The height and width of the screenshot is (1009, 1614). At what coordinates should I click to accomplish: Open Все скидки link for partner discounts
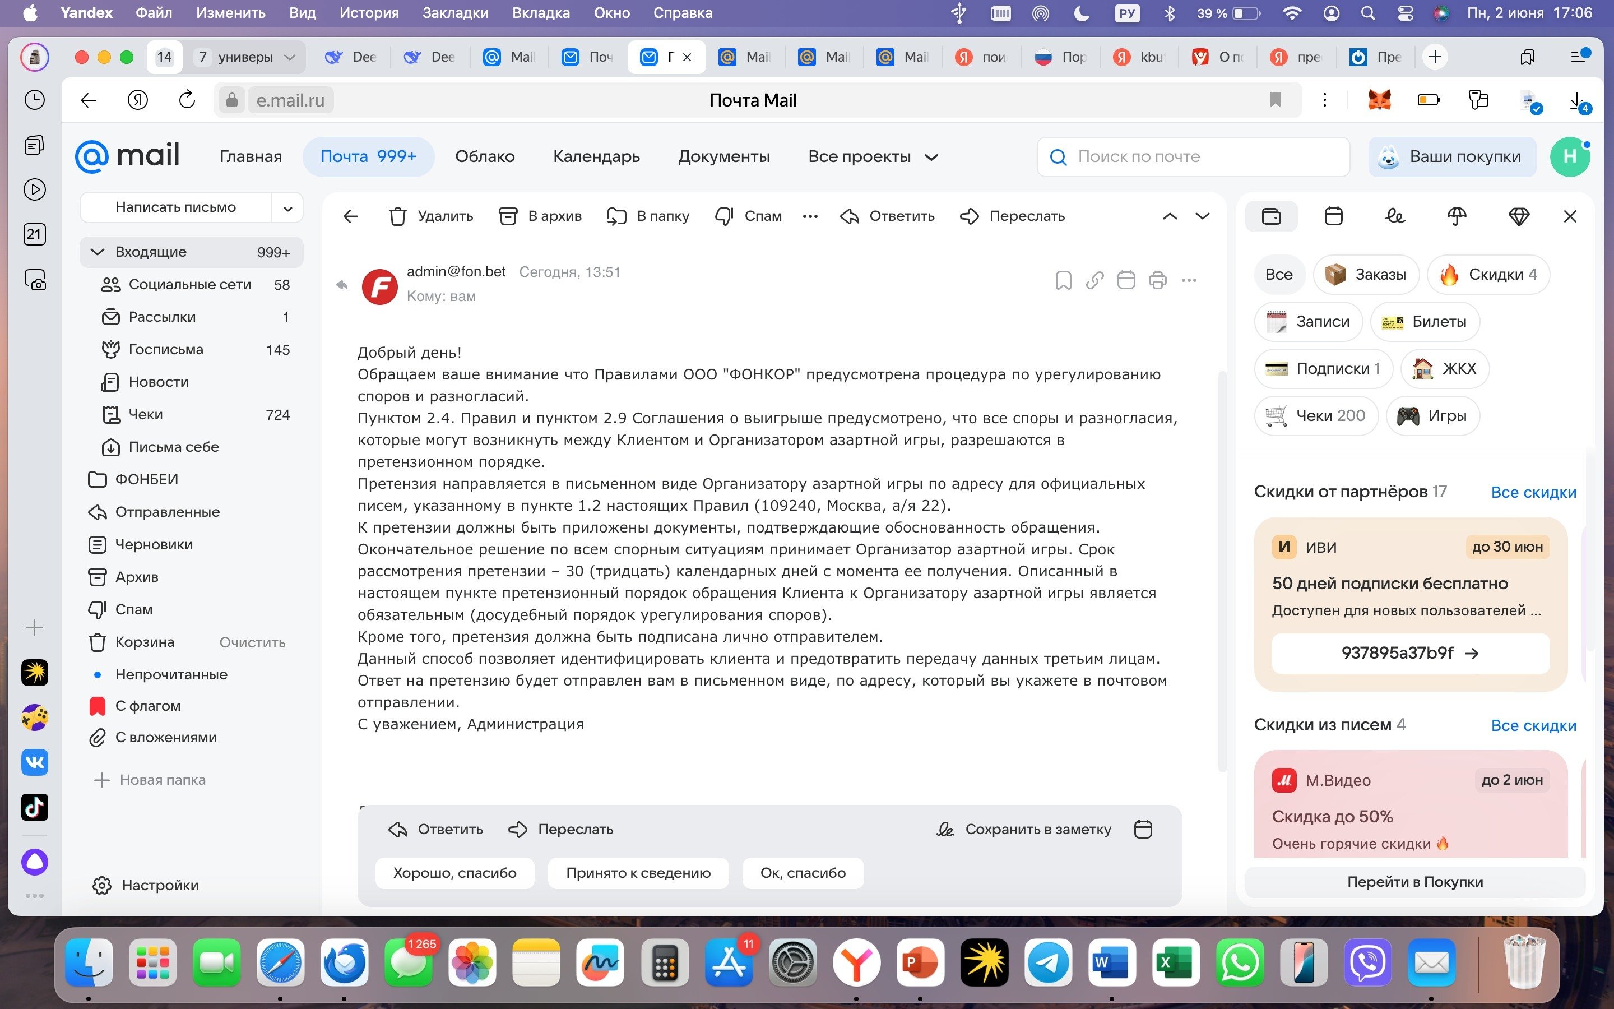coord(1533,493)
